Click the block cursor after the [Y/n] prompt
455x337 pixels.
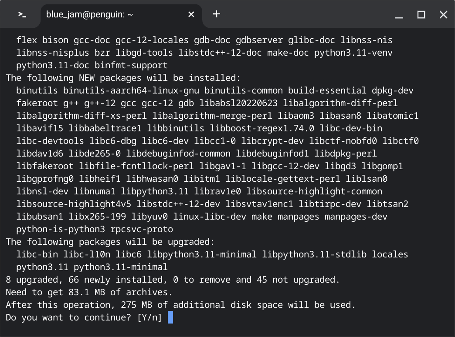click(x=170, y=317)
